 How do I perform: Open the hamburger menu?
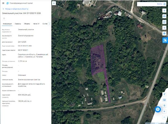3,3
